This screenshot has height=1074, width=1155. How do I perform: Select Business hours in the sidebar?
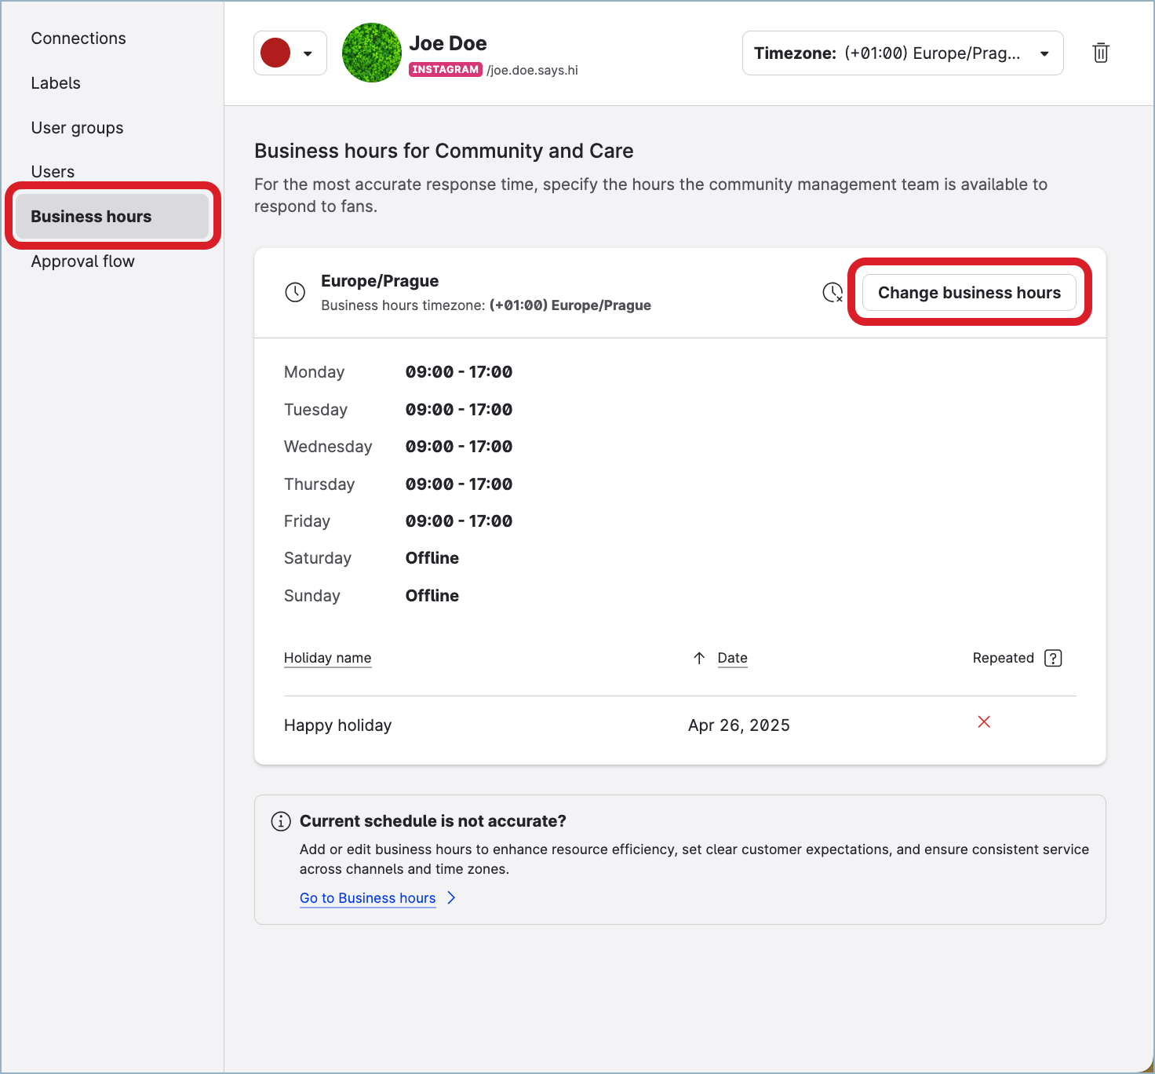(91, 217)
